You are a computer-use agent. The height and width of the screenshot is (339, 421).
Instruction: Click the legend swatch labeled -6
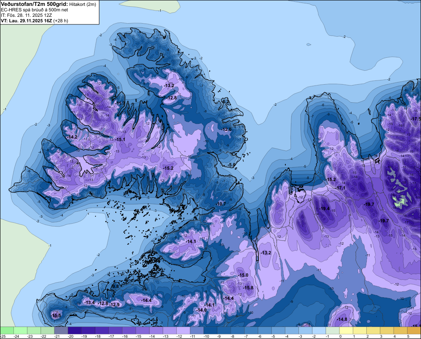click(x=265, y=330)
